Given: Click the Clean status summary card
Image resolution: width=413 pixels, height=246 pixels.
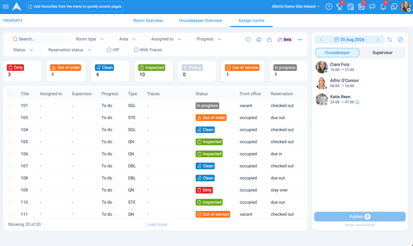Looking at the screenshot, I should (x=110, y=71).
